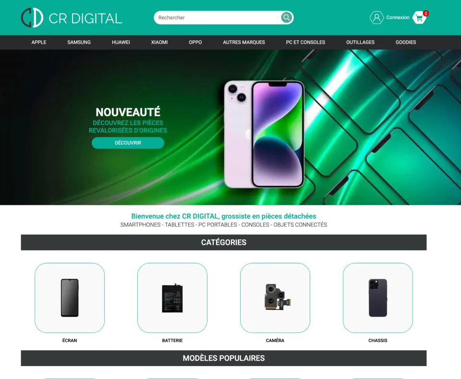
Task: Expand the Autres Marques navigation item
Action: click(x=244, y=42)
